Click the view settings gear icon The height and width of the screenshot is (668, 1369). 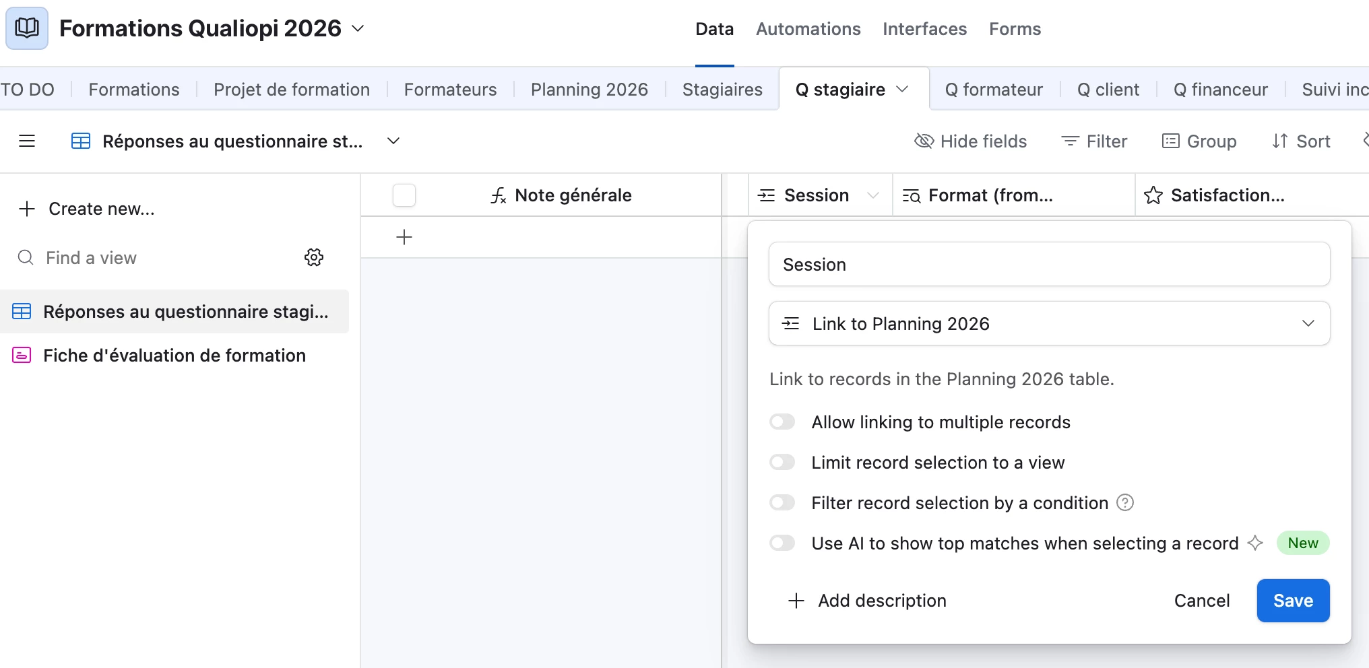coord(314,257)
